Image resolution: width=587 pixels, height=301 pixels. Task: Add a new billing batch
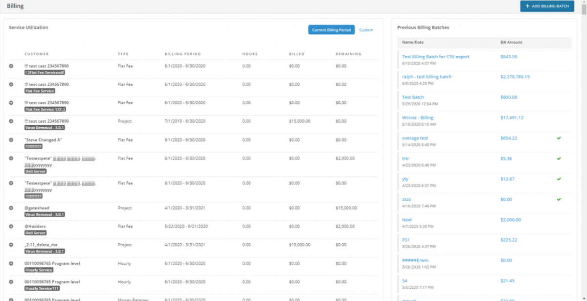click(547, 6)
